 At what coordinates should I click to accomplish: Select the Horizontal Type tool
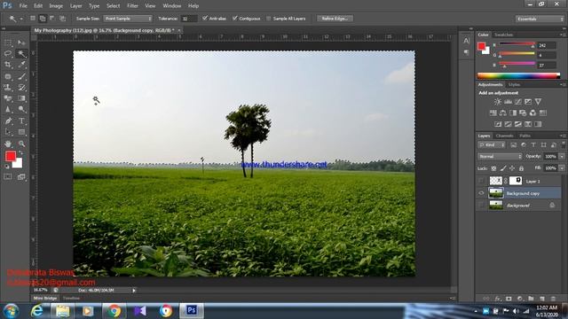click(21, 121)
